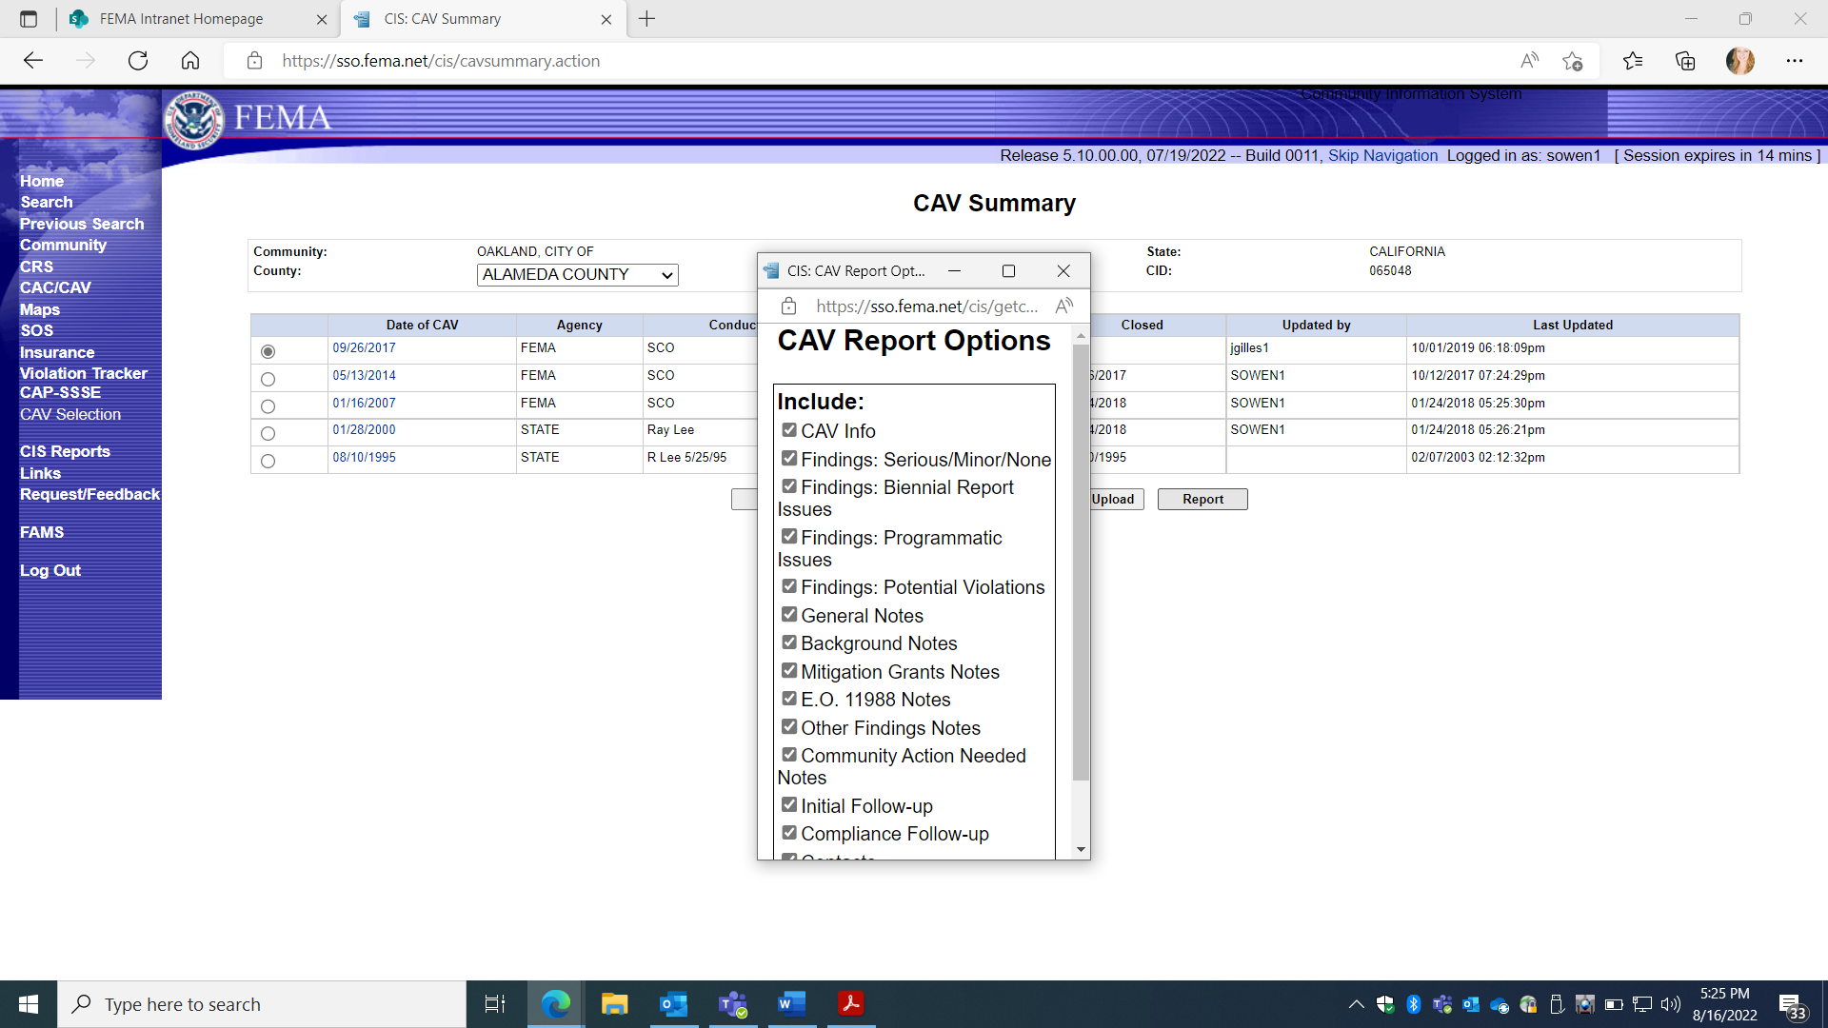
Task: Open Microsoft Teams from the taskbar
Action: 732,1004
